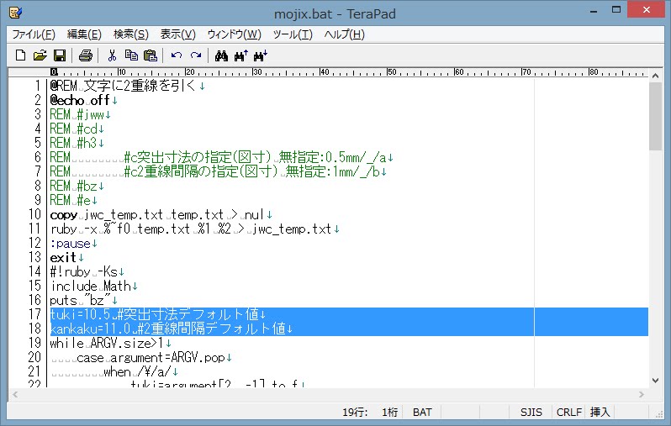
Task: Click the Paste clipboard icon
Action: pos(151,55)
